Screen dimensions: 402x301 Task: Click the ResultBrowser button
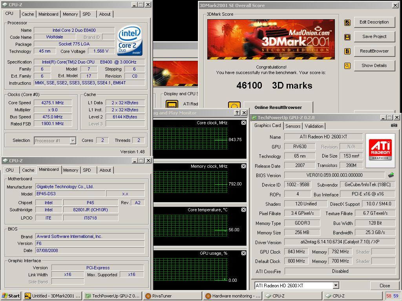click(x=374, y=51)
